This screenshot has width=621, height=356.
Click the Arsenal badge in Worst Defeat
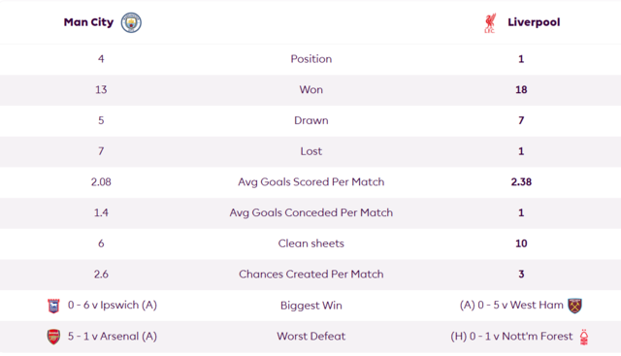pos(53,337)
